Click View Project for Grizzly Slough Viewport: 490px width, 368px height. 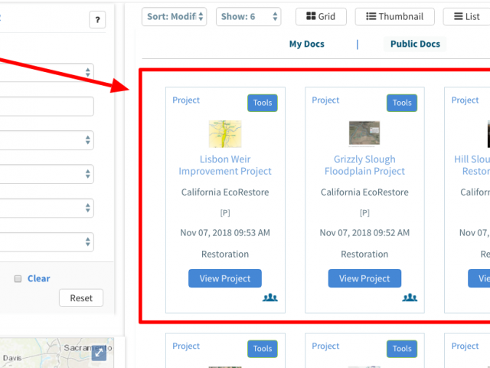point(364,278)
